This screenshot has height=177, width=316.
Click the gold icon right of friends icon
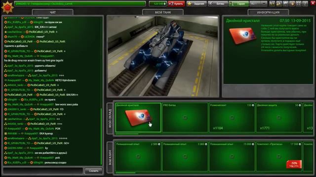coord(279,3)
